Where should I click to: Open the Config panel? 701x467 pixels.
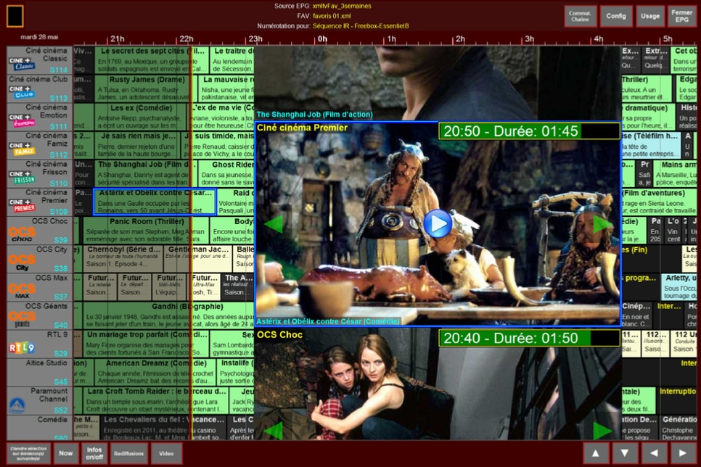click(615, 16)
